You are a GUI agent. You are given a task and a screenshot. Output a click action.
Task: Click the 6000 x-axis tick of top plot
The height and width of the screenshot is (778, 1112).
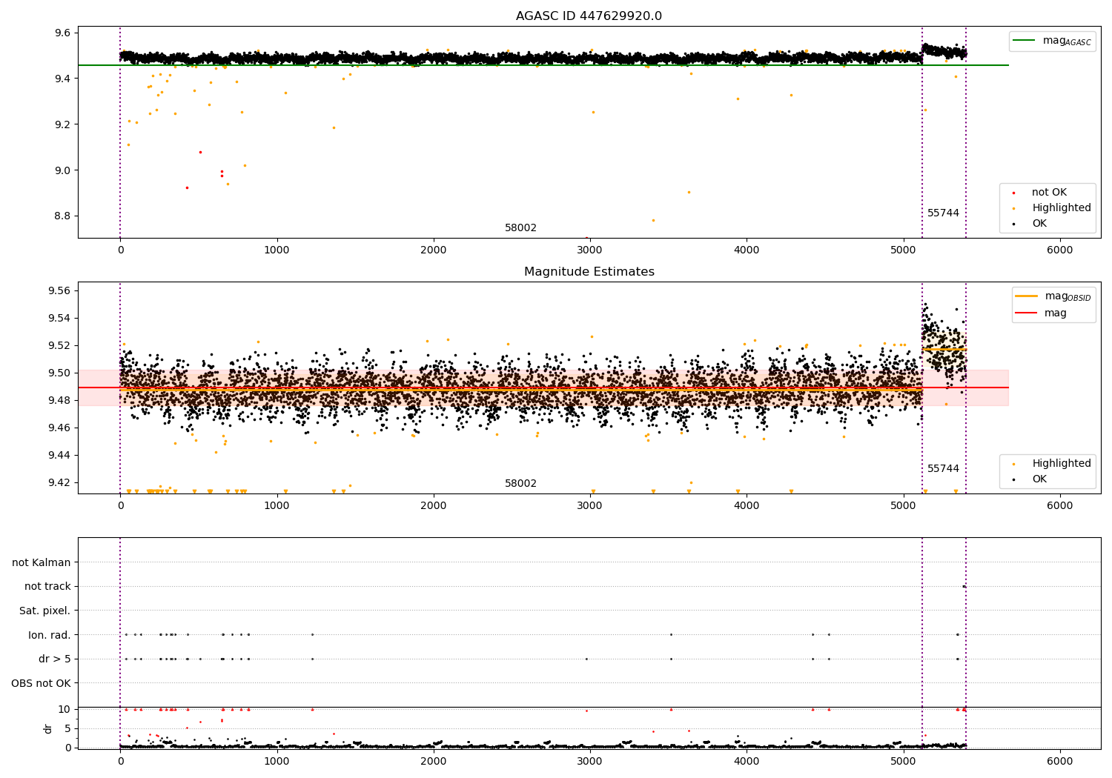point(1060,250)
